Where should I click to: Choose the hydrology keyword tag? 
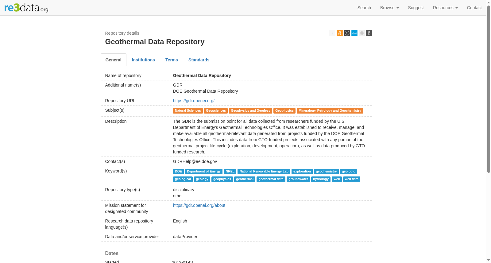321,179
